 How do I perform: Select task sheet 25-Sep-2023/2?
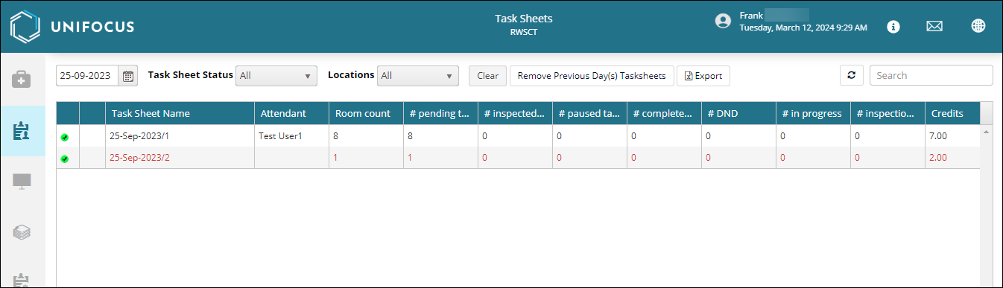coord(139,158)
